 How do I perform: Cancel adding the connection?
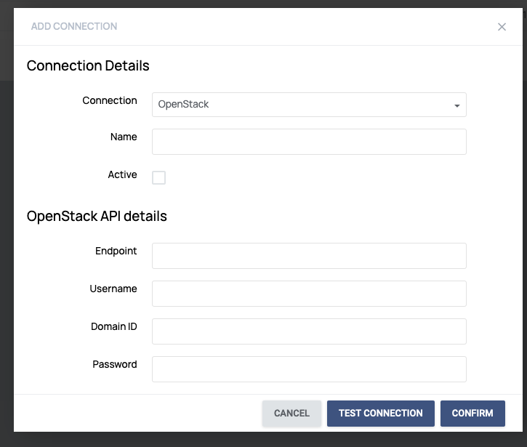click(x=291, y=414)
